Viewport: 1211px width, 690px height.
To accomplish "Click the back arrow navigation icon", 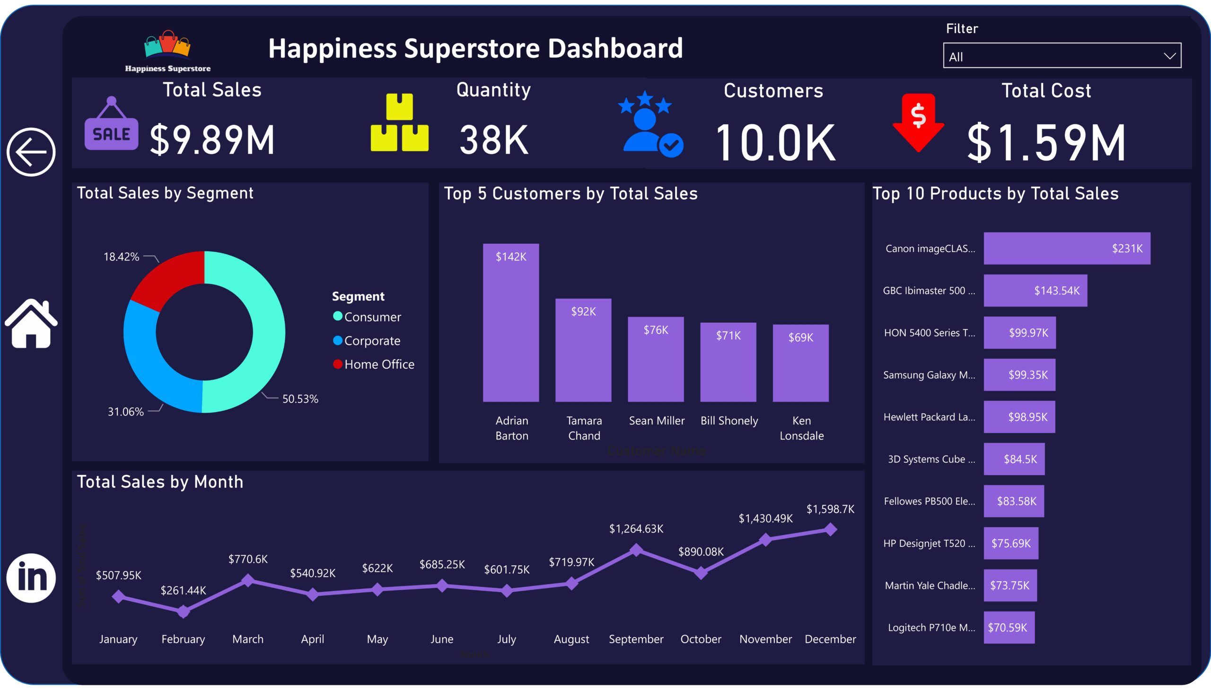I will point(31,152).
